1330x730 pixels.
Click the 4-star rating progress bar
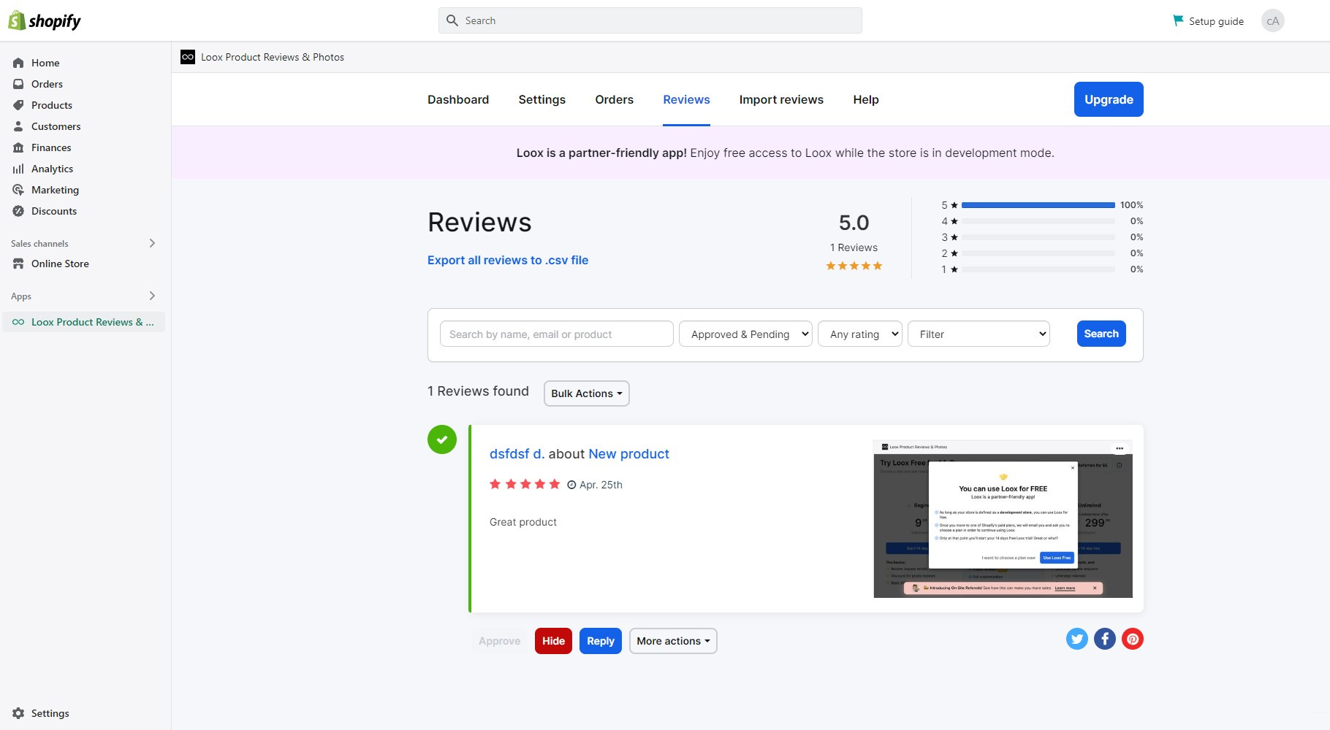[1038, 221]
